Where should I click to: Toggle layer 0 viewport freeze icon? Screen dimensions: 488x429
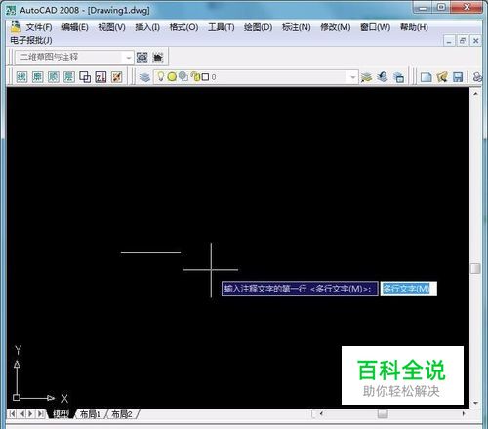pyautogui.click(x=183, y=76)
